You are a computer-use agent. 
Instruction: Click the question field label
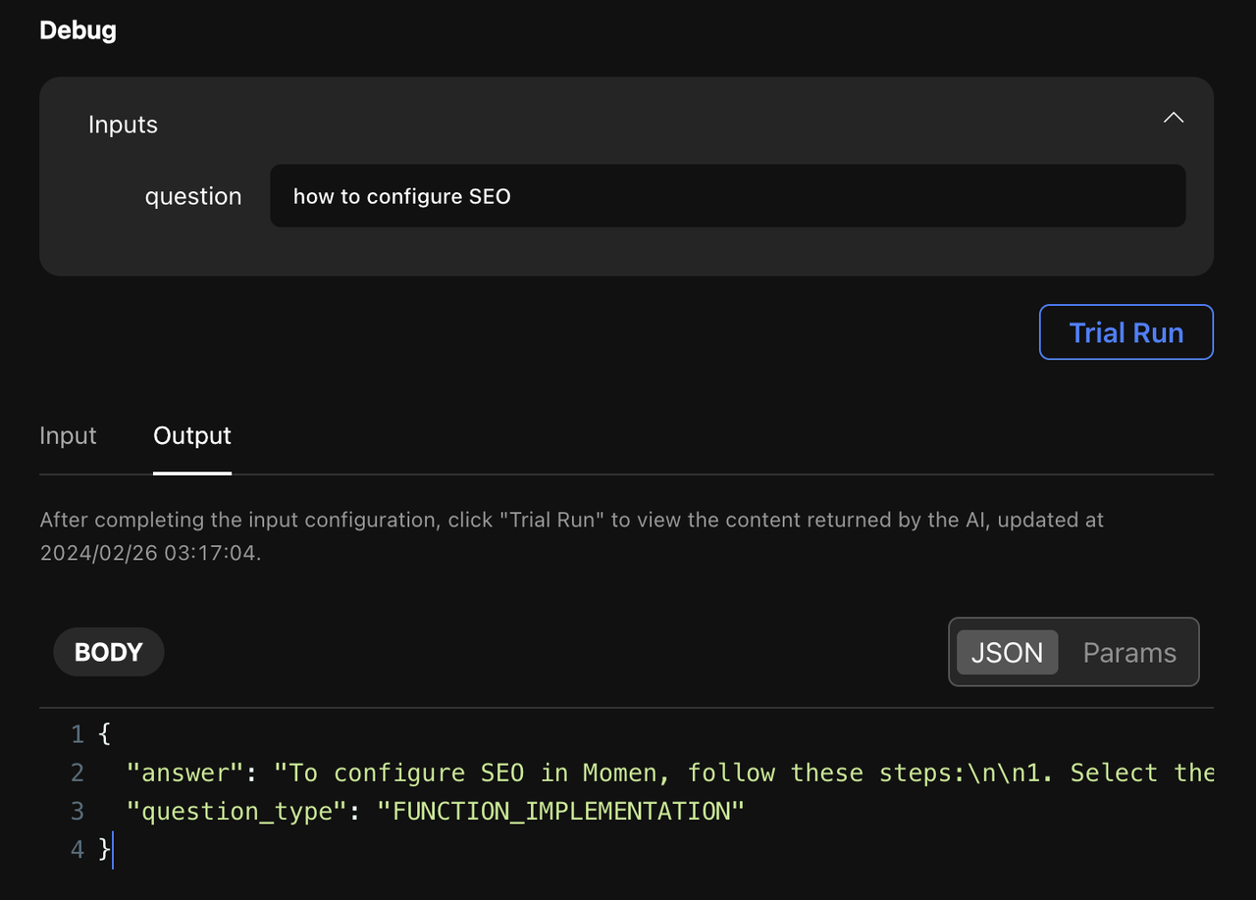(x=193, y=196)
